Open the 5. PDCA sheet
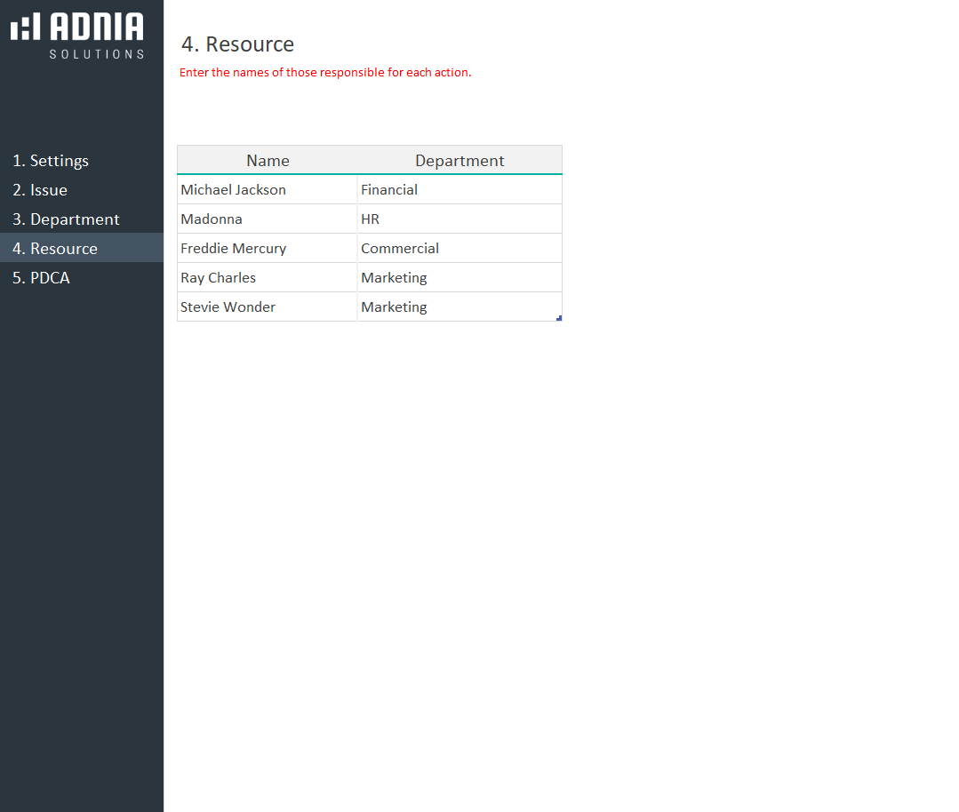This screenshot has width=959, height=812. pyautogui.click(x=41, y=278)
